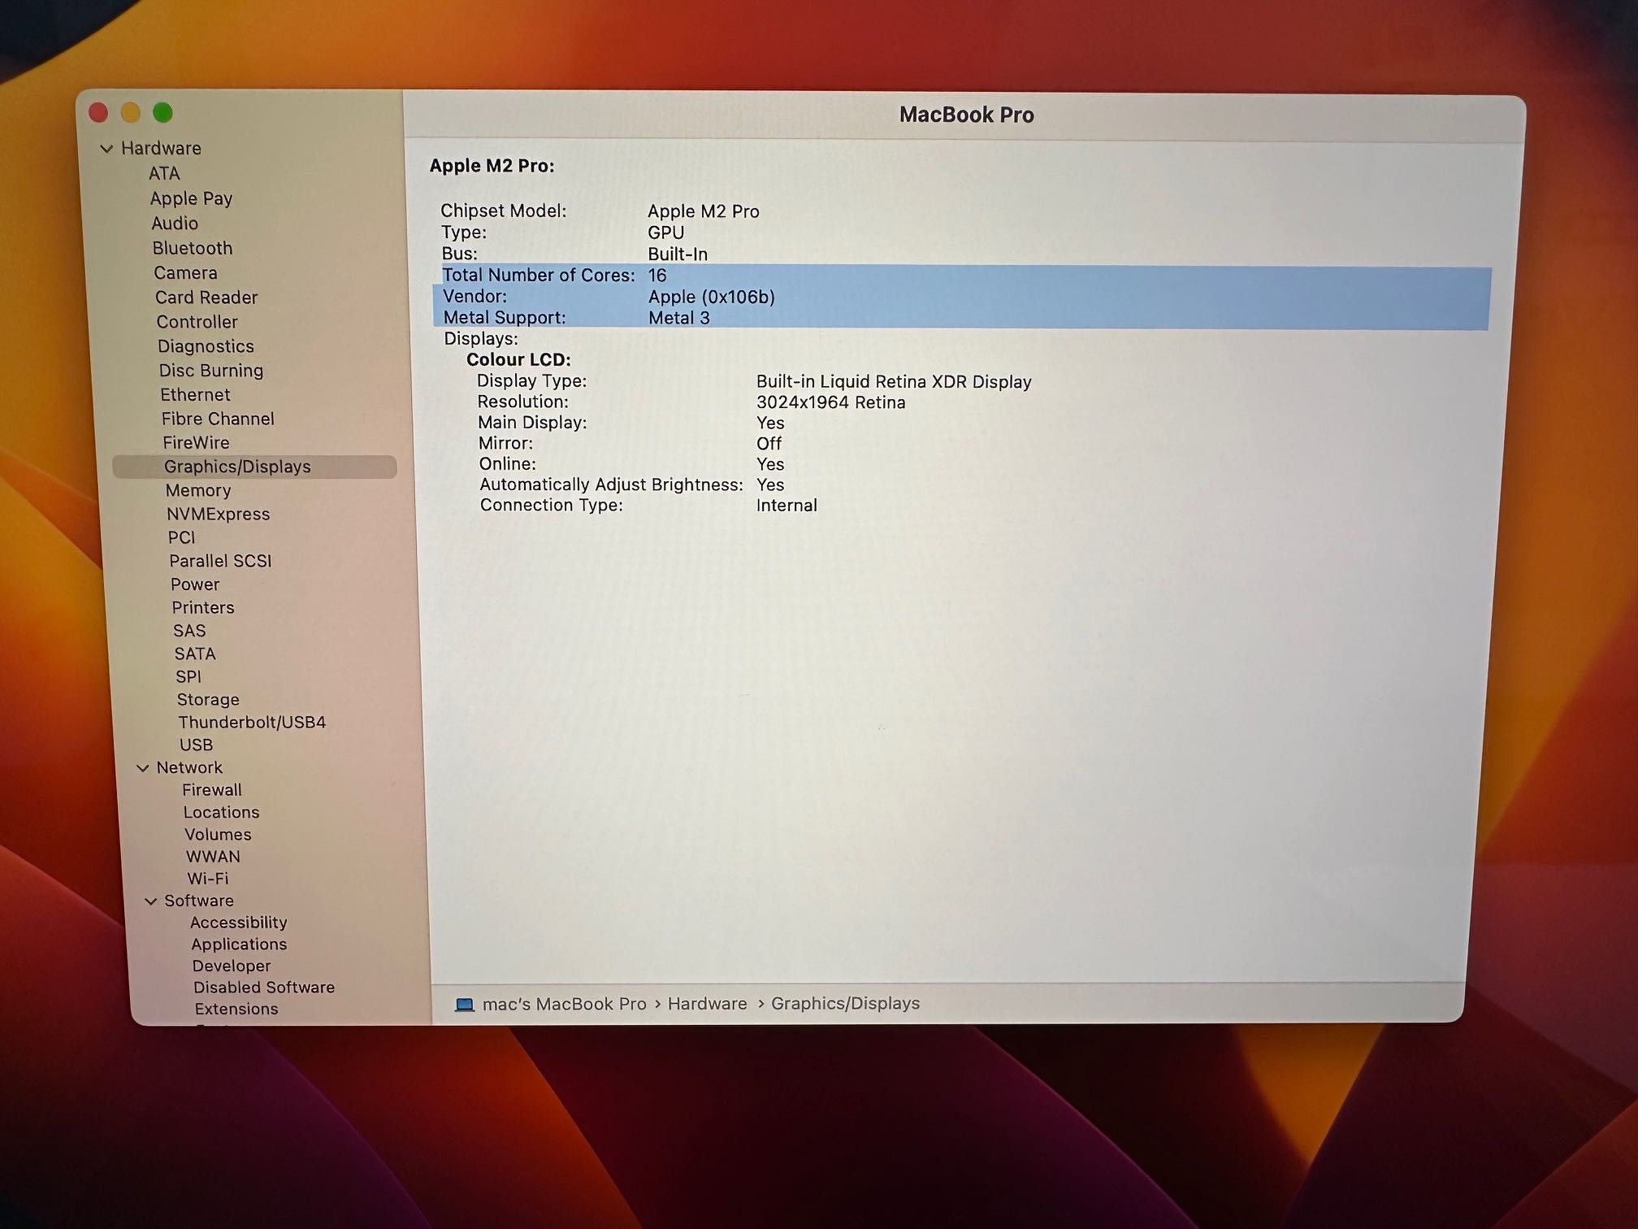Select the Vendor Apple (0x106b) row
The image size is (1638, 1229).
(964, 297)
